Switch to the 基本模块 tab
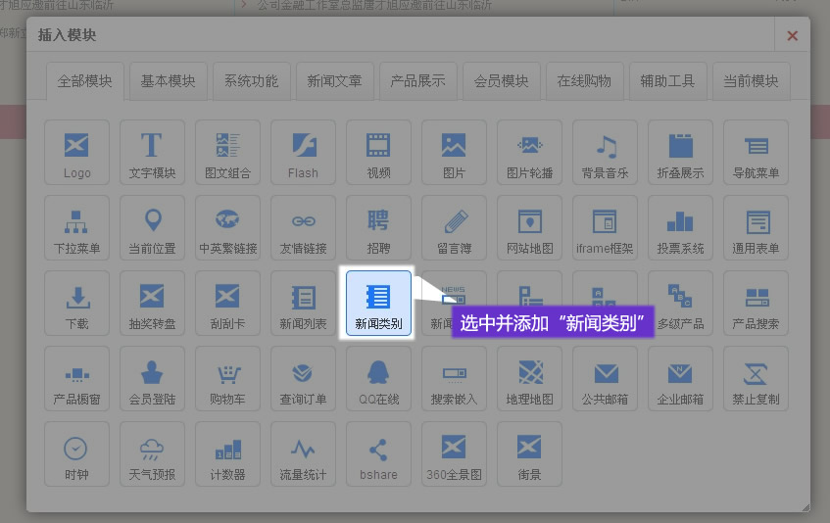This screenshot has height=523, width=830. [168, 81]
